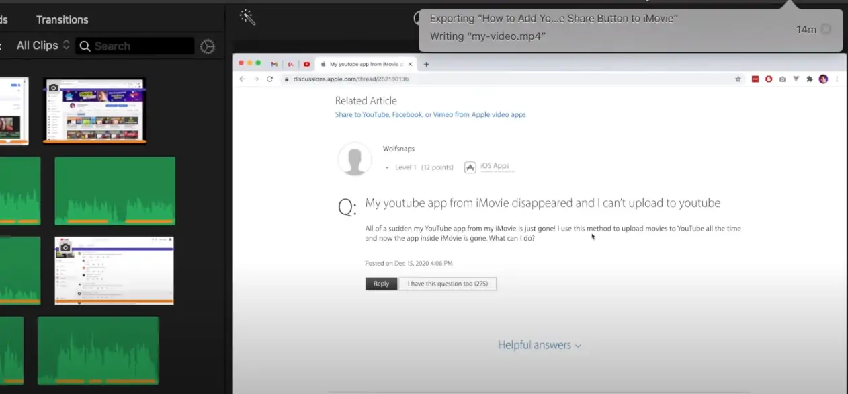Cancel the export via the notification's X
The image size is (848, 394).
pyautogui.click(x=826, y=29)
